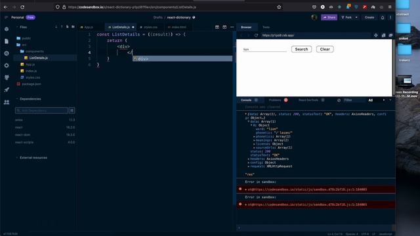Click the Firefox back arrow
The width and height of the screenshot is (420, 236).
[x=6, y=7]
